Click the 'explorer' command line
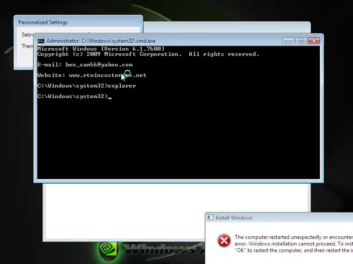This screenshot has width=353, height=264. (x=86, y=86)
